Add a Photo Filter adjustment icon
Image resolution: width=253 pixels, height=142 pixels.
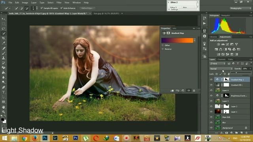pyautogui.click(x=230, y=49)
